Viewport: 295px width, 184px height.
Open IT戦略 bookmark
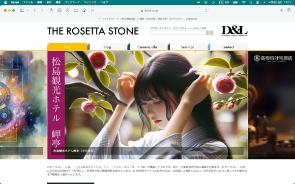141,19
